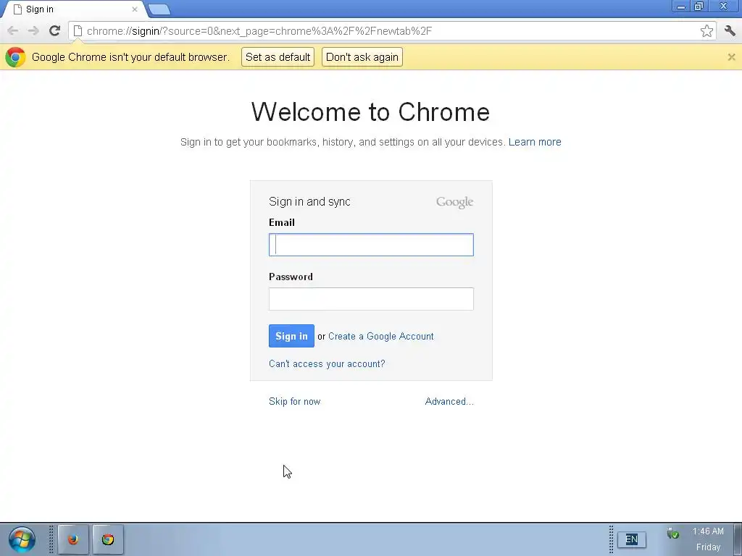
Task: Bookmark this page with the star icon
Action: [x=706, y=30]
